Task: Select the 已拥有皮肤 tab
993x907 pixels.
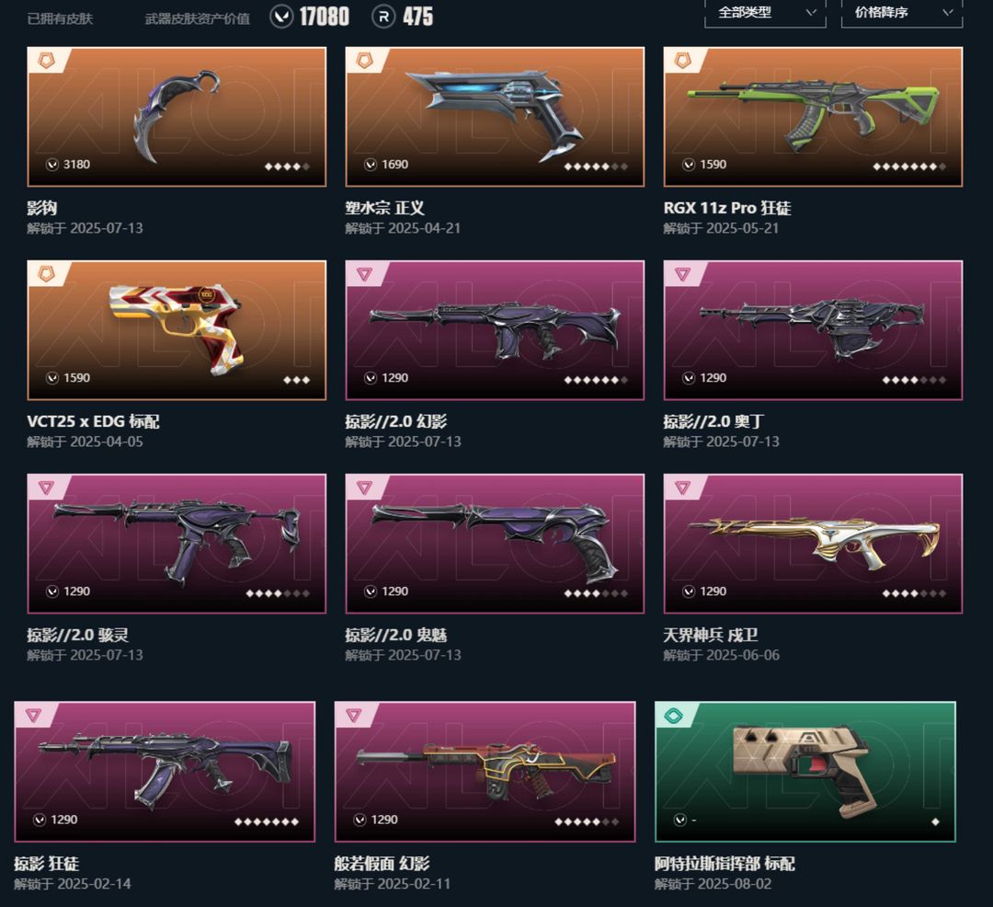Action: [x=60, y=19]
